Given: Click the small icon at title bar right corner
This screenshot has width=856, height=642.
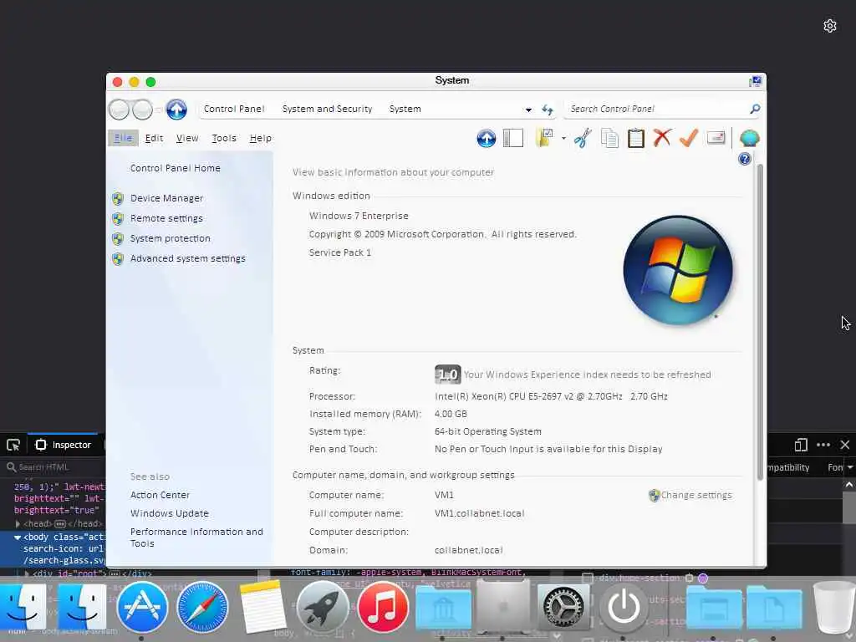Looking at the screenshot, I should pos(756,81).
